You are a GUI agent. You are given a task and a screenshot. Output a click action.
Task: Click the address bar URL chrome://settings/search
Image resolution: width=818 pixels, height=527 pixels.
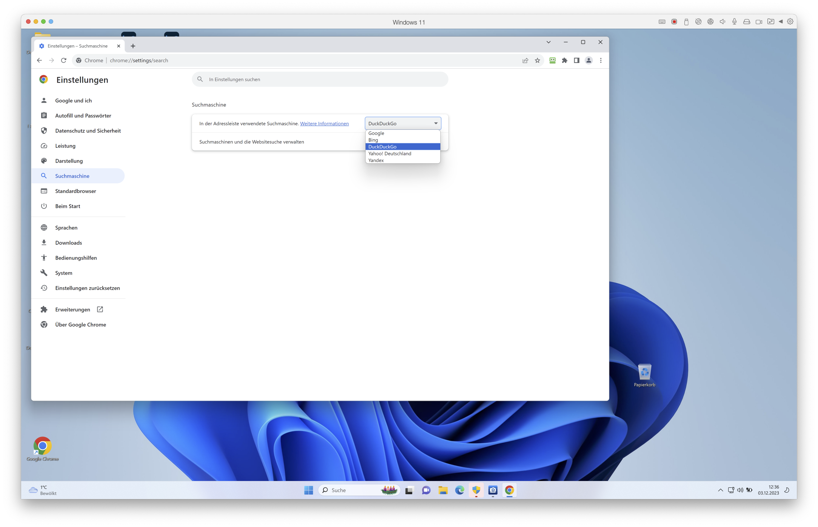click(x=139, y=60)
